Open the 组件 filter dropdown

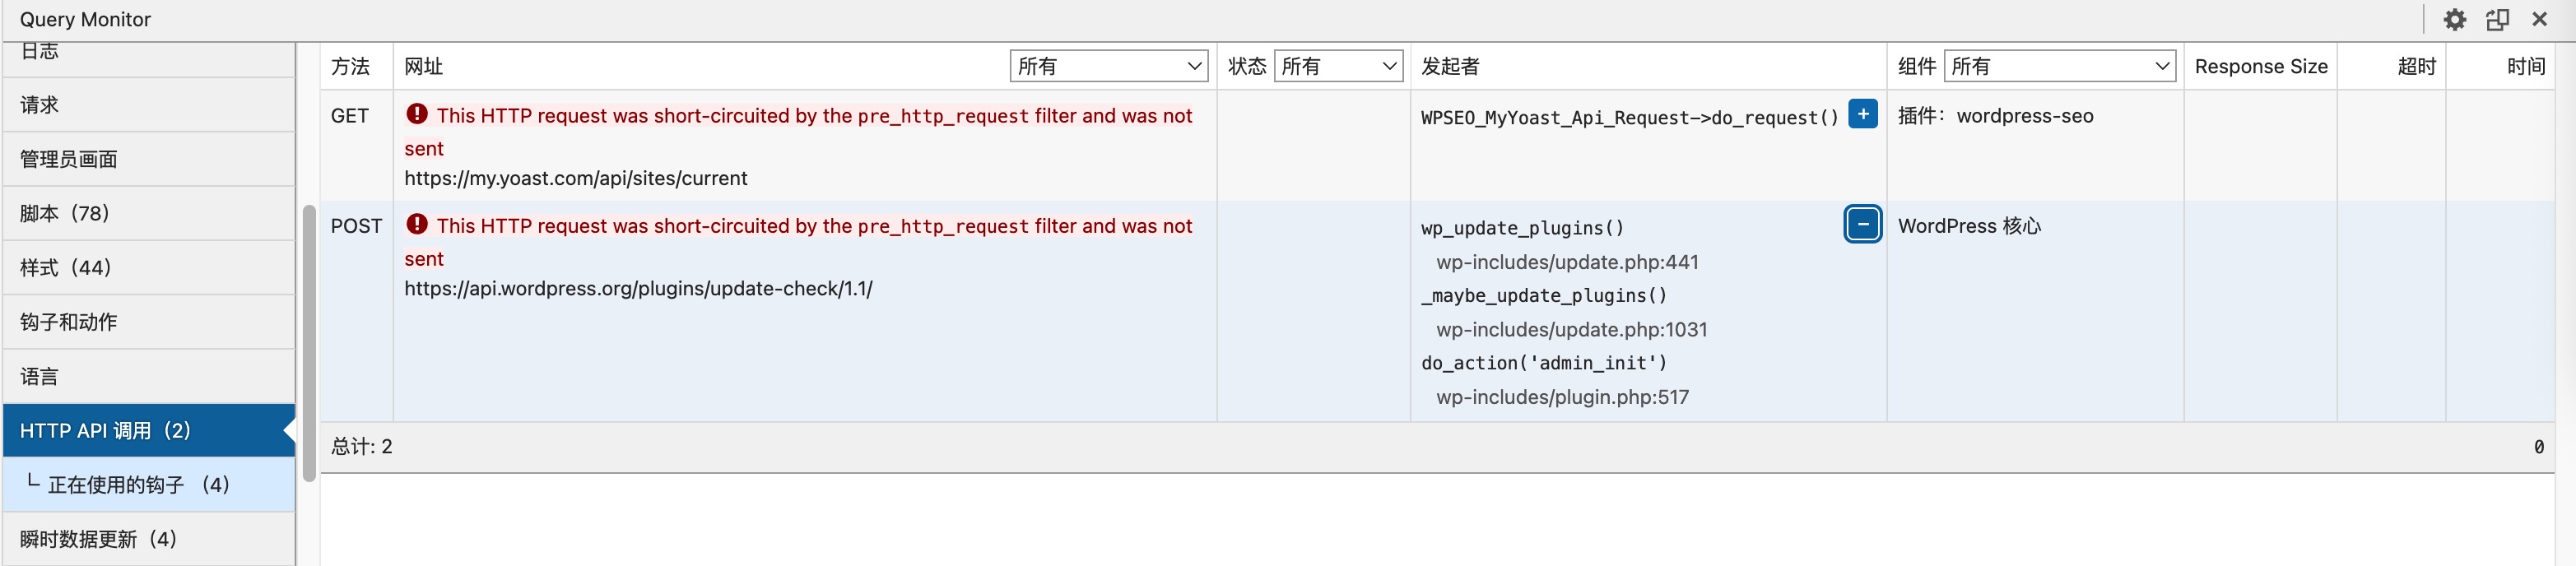point(2059,66)
